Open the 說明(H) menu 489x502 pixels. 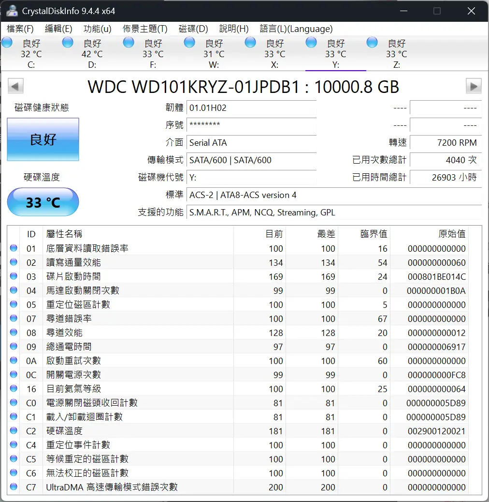(x=234, y=29)
